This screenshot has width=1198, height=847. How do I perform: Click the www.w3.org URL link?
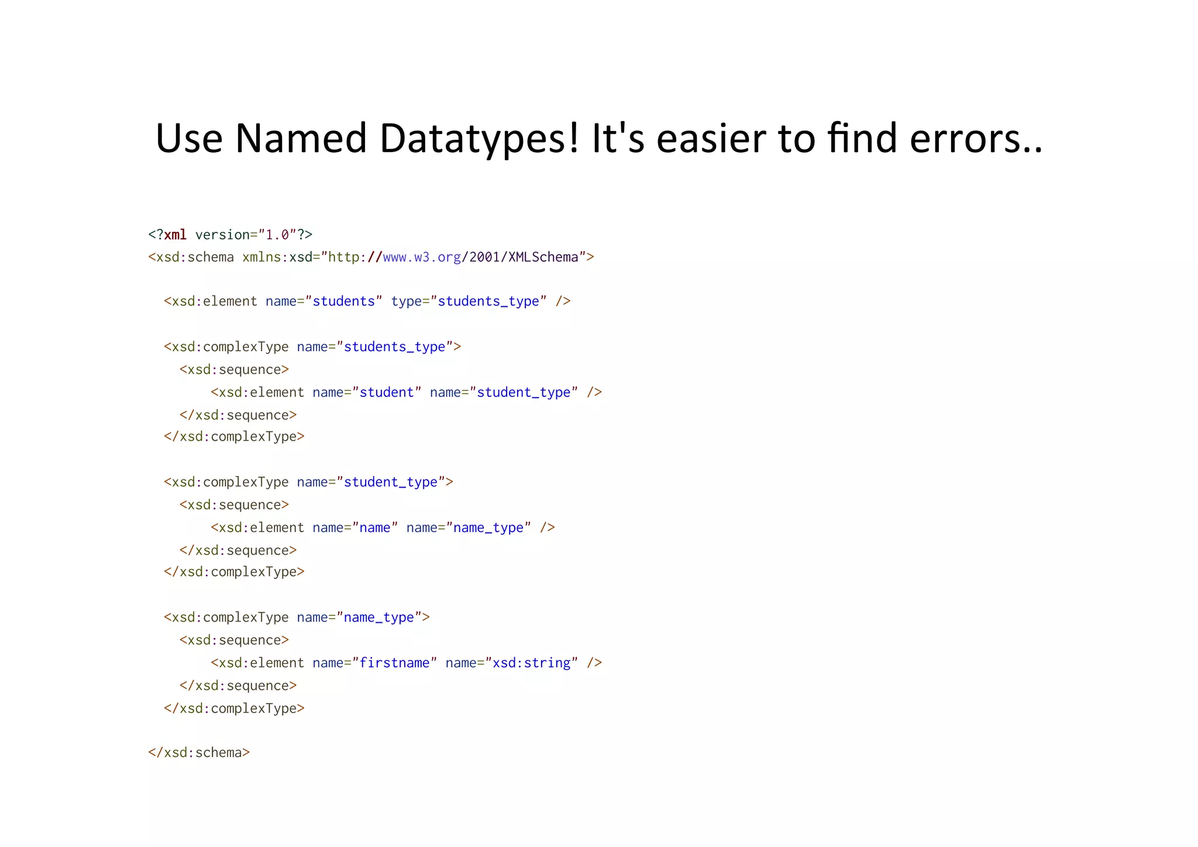pos(421,257)
